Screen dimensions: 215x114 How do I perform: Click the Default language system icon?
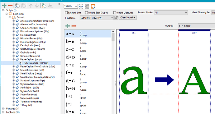pyautogui.click(x=14, y=17)
